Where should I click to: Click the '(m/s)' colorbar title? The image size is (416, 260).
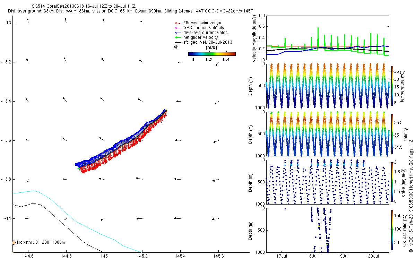coord(211,47)
